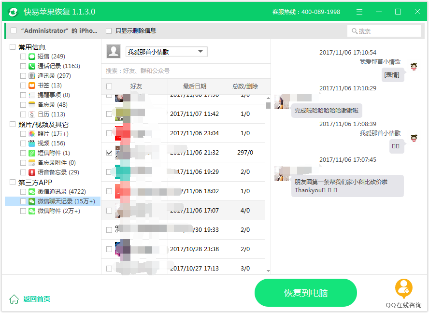
Task: Click the 短信 green message icon
Action: coord(32,57)
